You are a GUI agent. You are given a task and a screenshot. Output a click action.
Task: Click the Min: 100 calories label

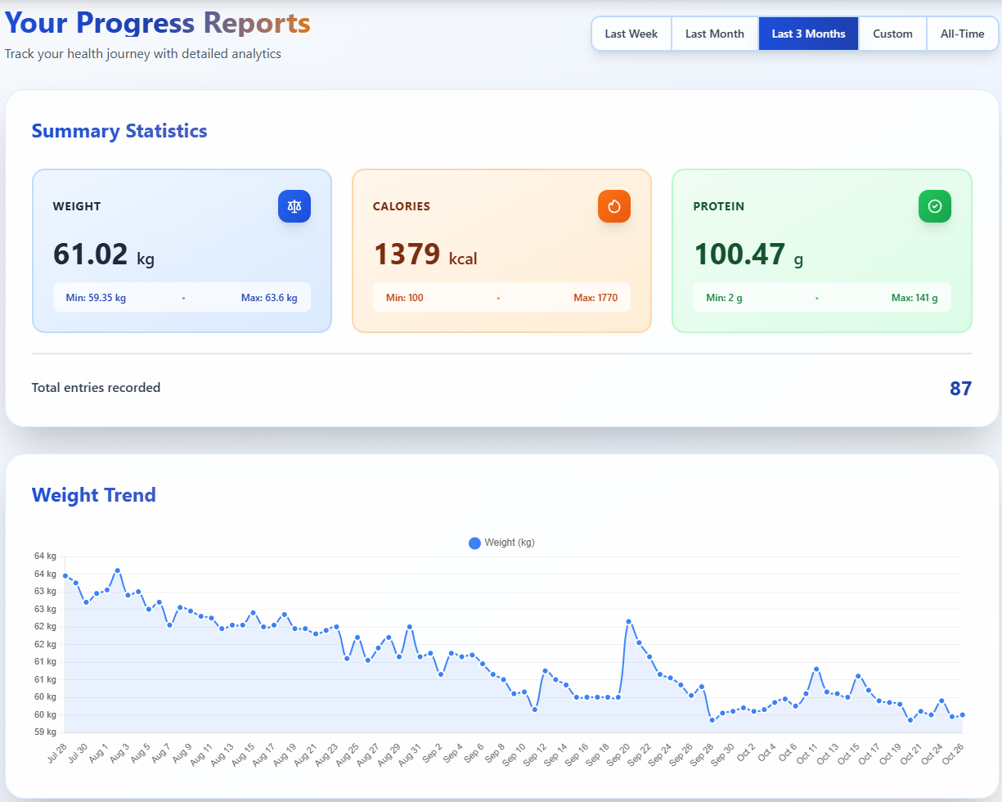coord(404,298)
